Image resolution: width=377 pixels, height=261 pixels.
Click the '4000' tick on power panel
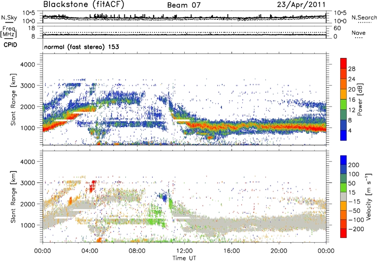coord(27,65)
